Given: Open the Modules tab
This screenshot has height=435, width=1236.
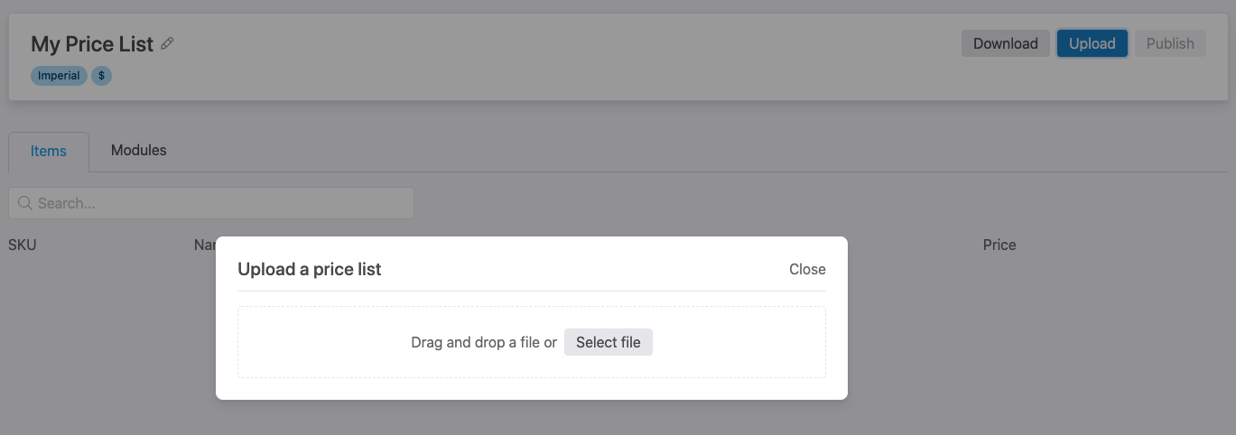Looking at the screenshot, I should click(139, 151).
